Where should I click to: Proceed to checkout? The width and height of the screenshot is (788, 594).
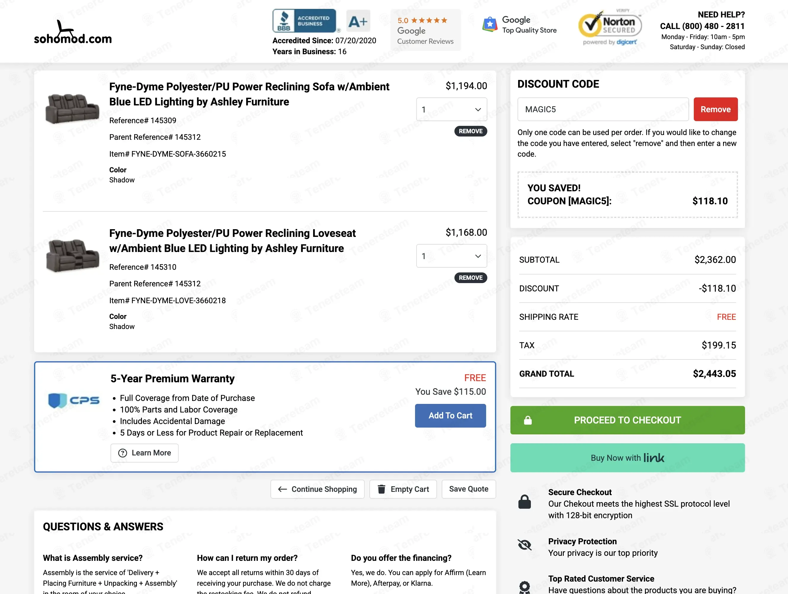(627, 420)
